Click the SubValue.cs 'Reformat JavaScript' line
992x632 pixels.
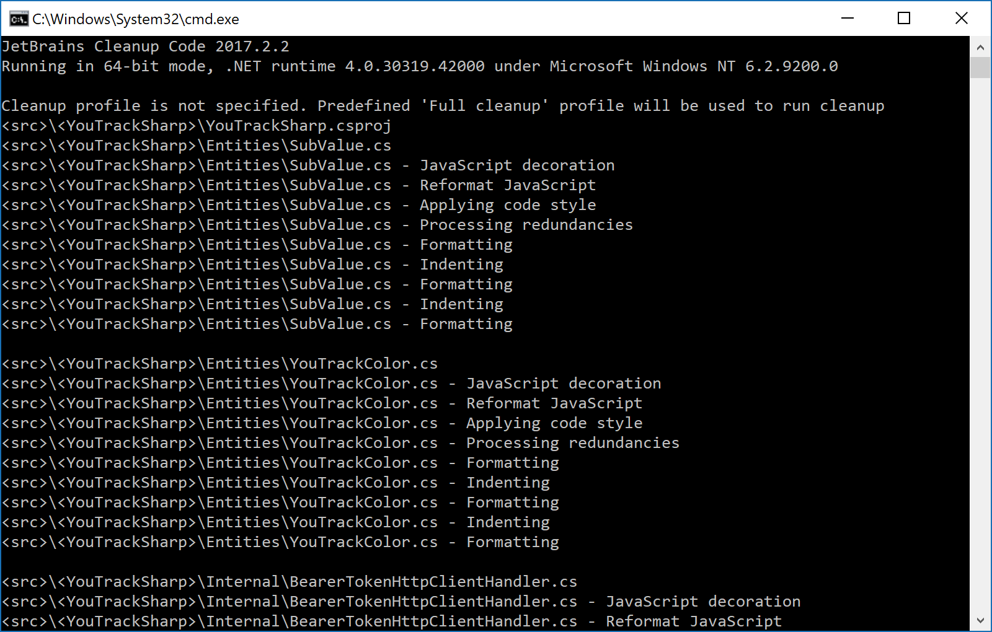point(299,185)
